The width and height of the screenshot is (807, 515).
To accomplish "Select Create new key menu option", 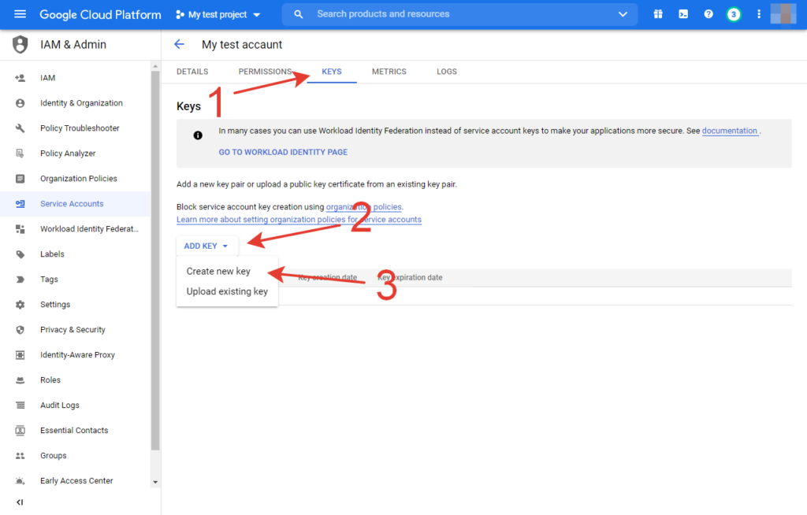I will click(218, 271).
